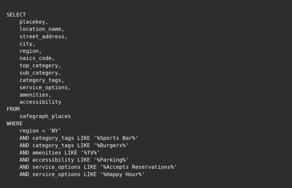
Task: Click accessibility in the SELECT list
Action: point(40,102)
